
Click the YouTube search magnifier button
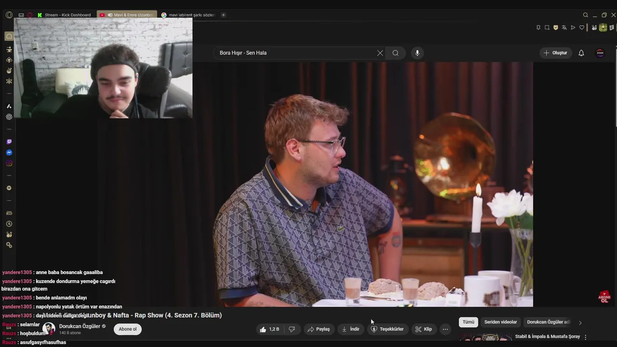(x=396, y=53)
